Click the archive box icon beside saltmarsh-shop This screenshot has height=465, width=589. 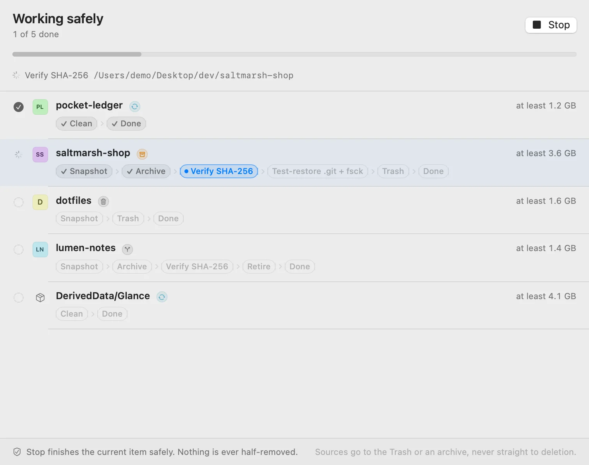click(142, 154)
